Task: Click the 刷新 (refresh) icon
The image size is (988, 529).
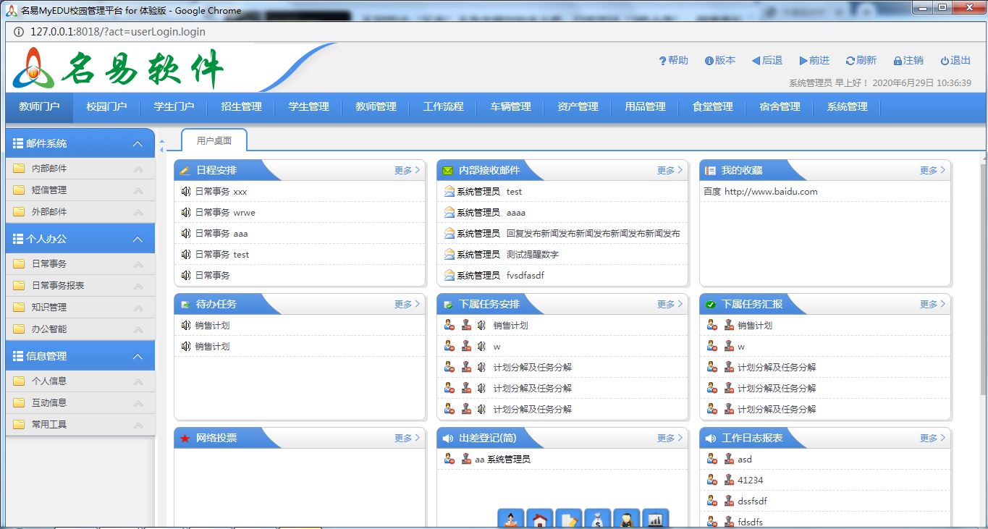Action: 850,61
